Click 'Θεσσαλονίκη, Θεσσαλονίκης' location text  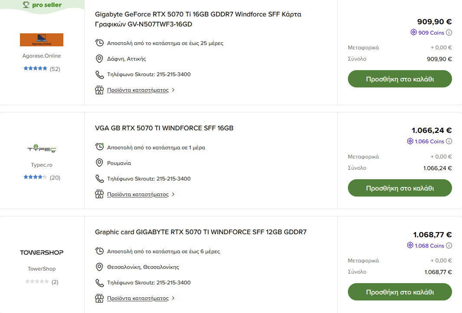pos(143,267)
